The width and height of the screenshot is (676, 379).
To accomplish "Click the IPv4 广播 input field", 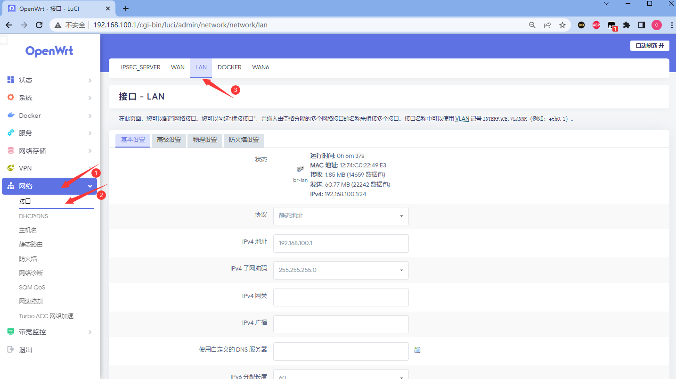I will tap(341, 324).
